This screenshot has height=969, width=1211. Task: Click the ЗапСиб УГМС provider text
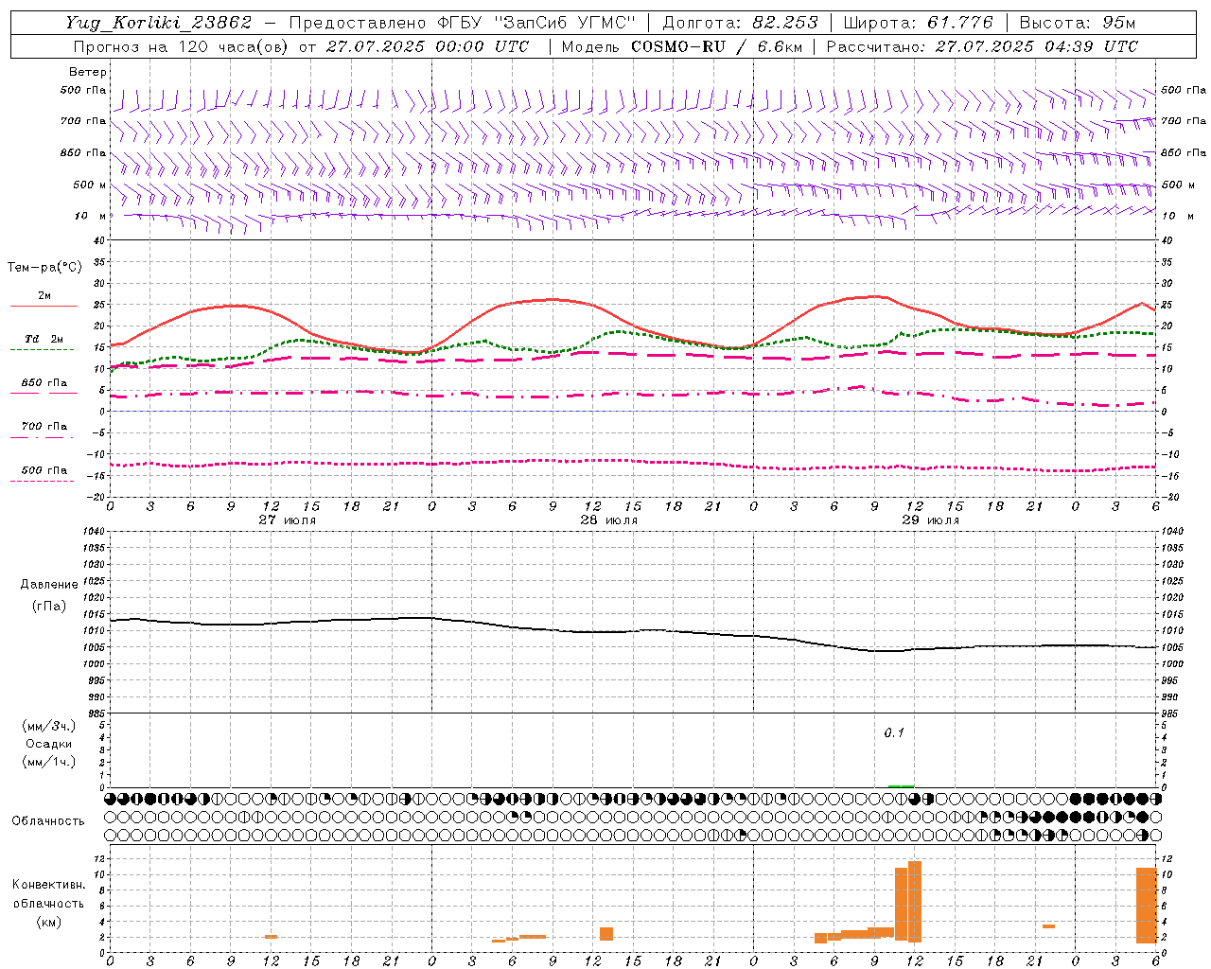tap(566, 23)
